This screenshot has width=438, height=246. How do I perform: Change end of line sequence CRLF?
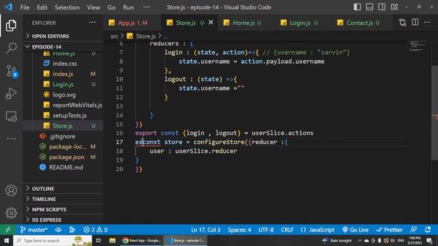pos(287,230)
